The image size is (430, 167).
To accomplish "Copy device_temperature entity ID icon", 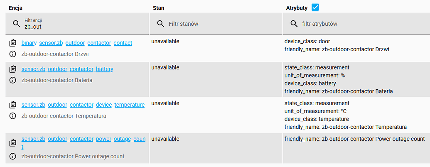I will (x=12, y=105).
